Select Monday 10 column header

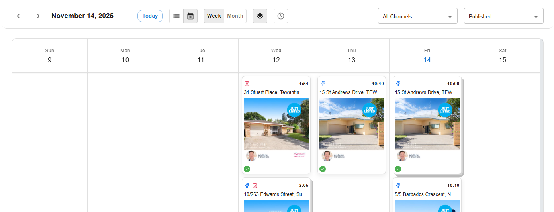coord(125,56)
